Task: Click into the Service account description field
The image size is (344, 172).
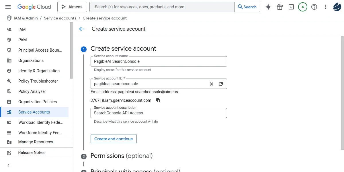Action: coord(159,113)
